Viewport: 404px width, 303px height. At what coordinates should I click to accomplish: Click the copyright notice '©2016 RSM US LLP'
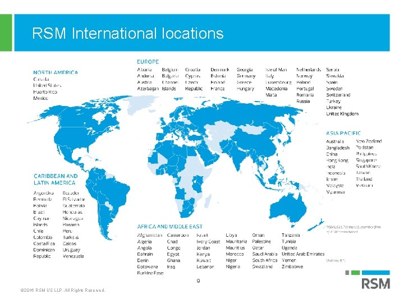pyautogui.click(x=63, y=291)
